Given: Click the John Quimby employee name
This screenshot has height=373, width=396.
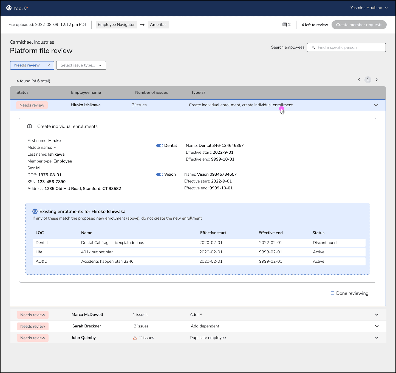Looking at the screenshot, I should click(x=84, y=338).
